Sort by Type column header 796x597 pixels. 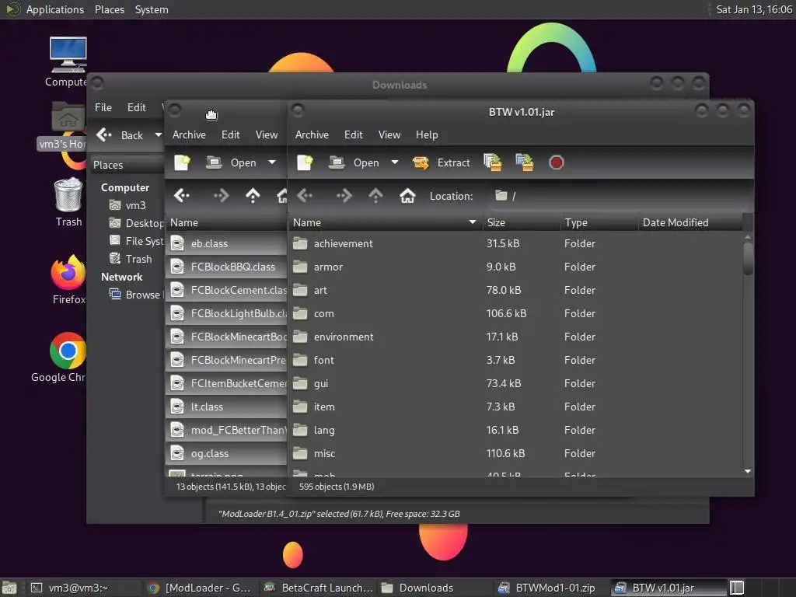tap(599, 222)
